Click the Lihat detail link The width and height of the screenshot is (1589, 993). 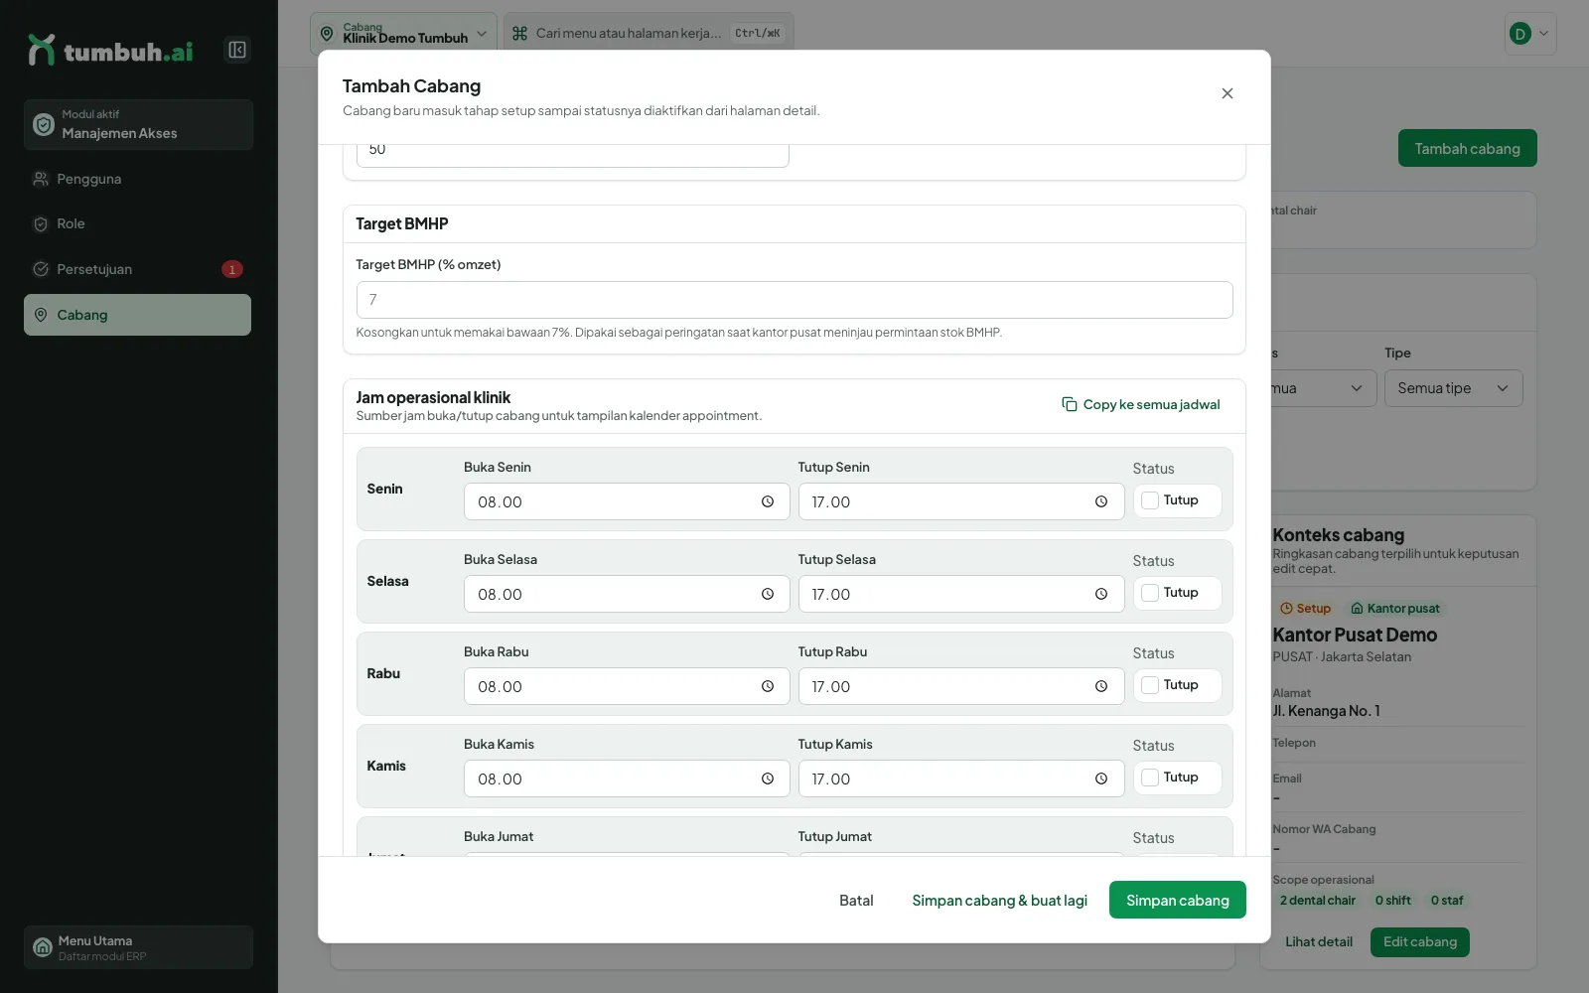point(1318,941)
